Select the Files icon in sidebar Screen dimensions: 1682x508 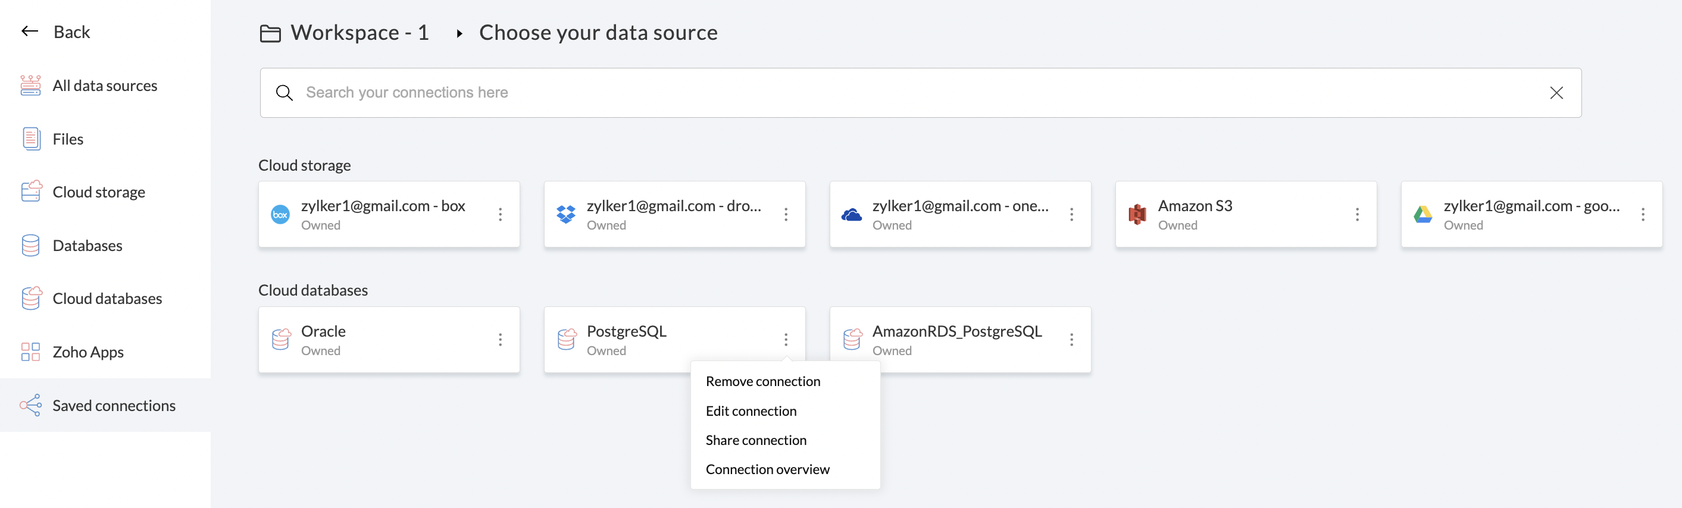click(31, 139)
